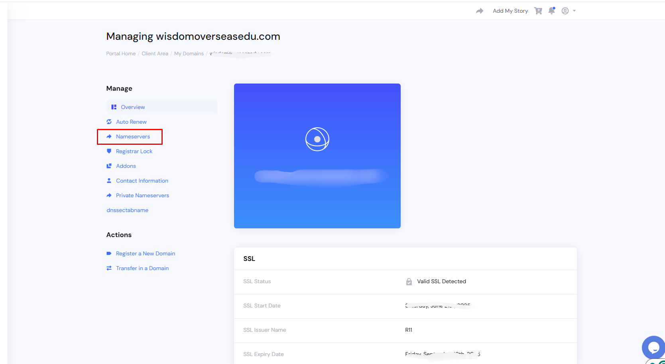
Task: Open the shopping cart icon
Action: click(538, 11)
